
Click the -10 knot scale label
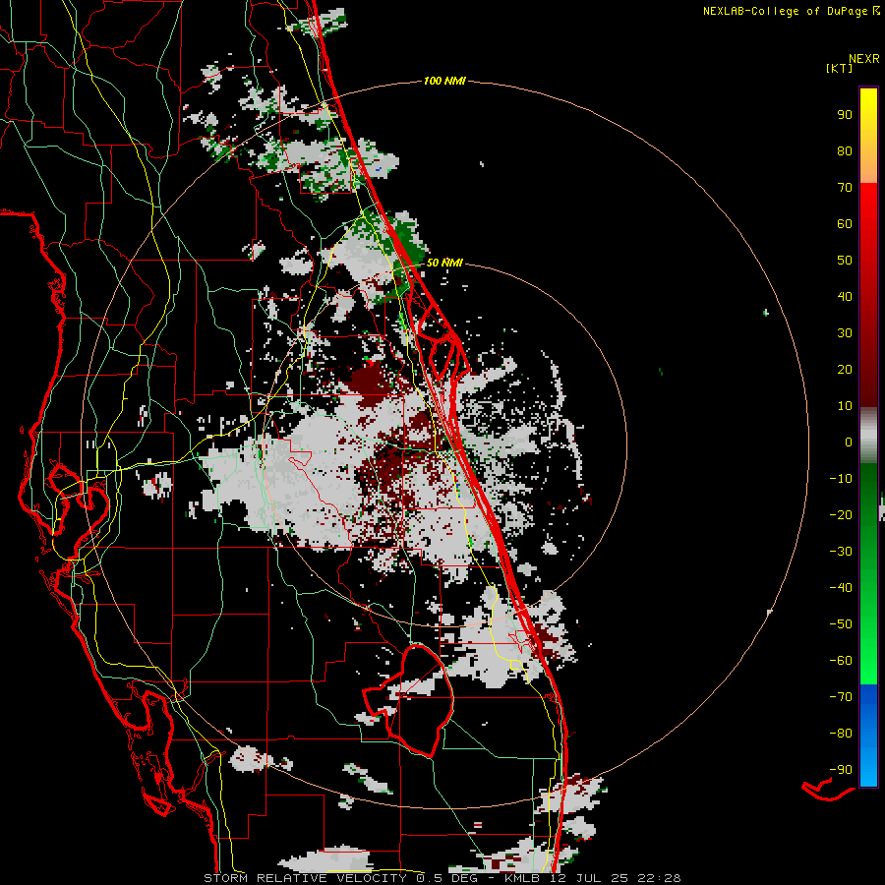coord(841,479)
